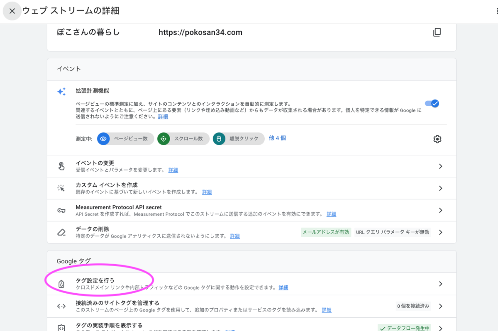Expand 接続済みのサイトタグを管理する chevron

(x=441, y=306)
